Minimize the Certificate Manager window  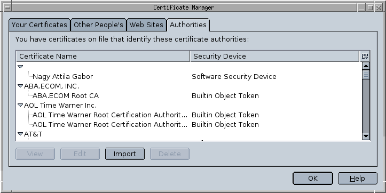point(361,7)
